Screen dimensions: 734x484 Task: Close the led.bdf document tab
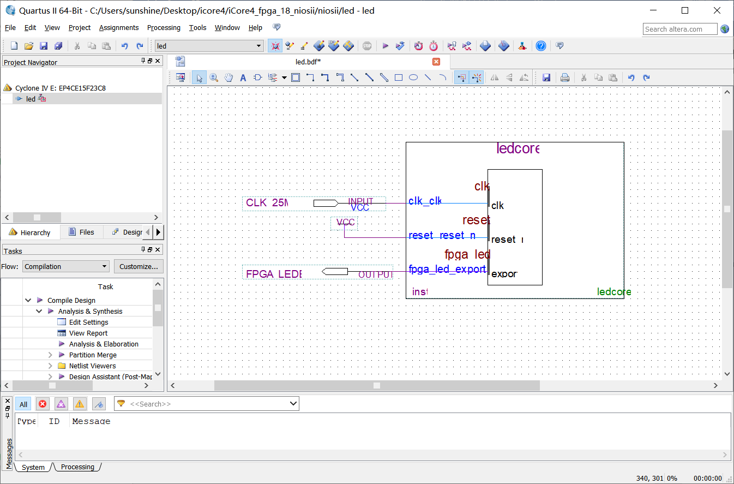(436, 62)
